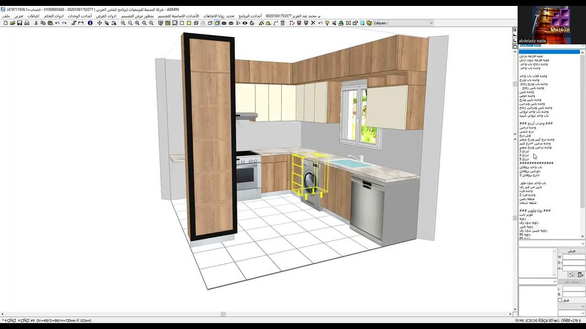Image resolution: width=586 pixels, height=329 pixels.
Task: Select the dimension measurement tool icon
Action: click(81, 23)
